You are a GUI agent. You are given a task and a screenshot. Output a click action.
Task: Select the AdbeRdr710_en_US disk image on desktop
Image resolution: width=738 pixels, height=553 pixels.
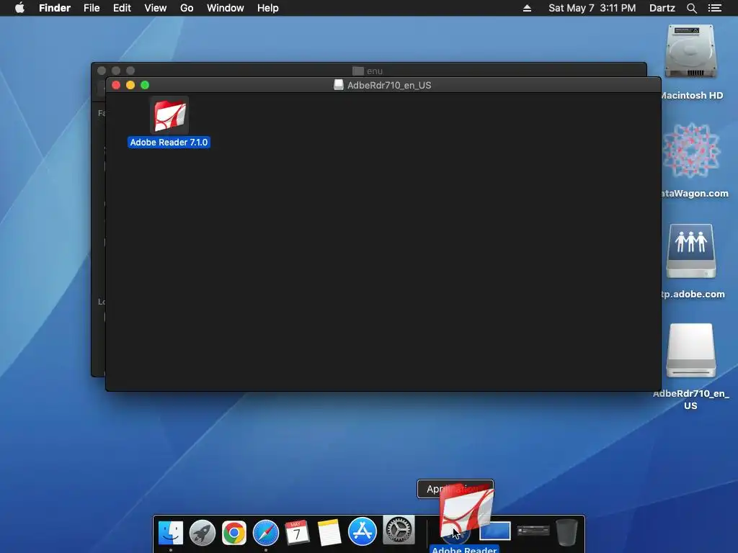pos(691,351)
